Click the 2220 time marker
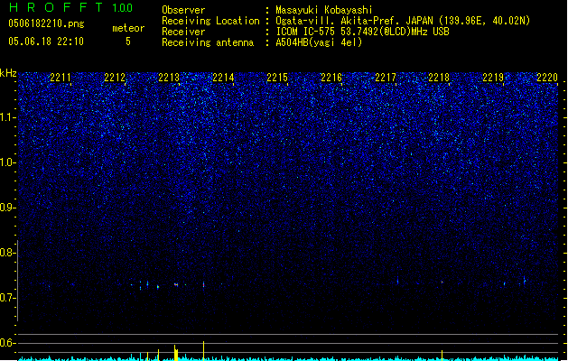This screenshot has height=361, width=568. (x=547, y=78)
